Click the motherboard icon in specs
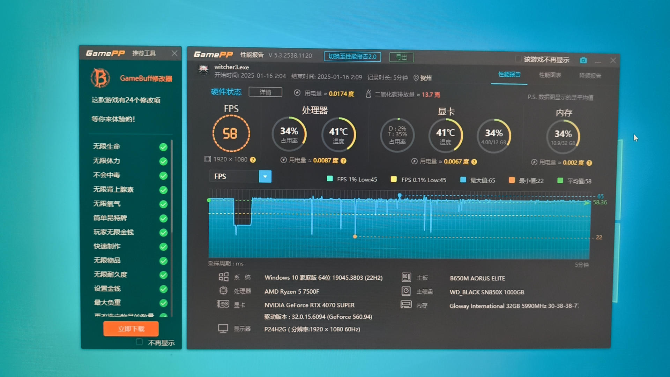This screenshot has width=670, height=377. (x=406, y=277)
